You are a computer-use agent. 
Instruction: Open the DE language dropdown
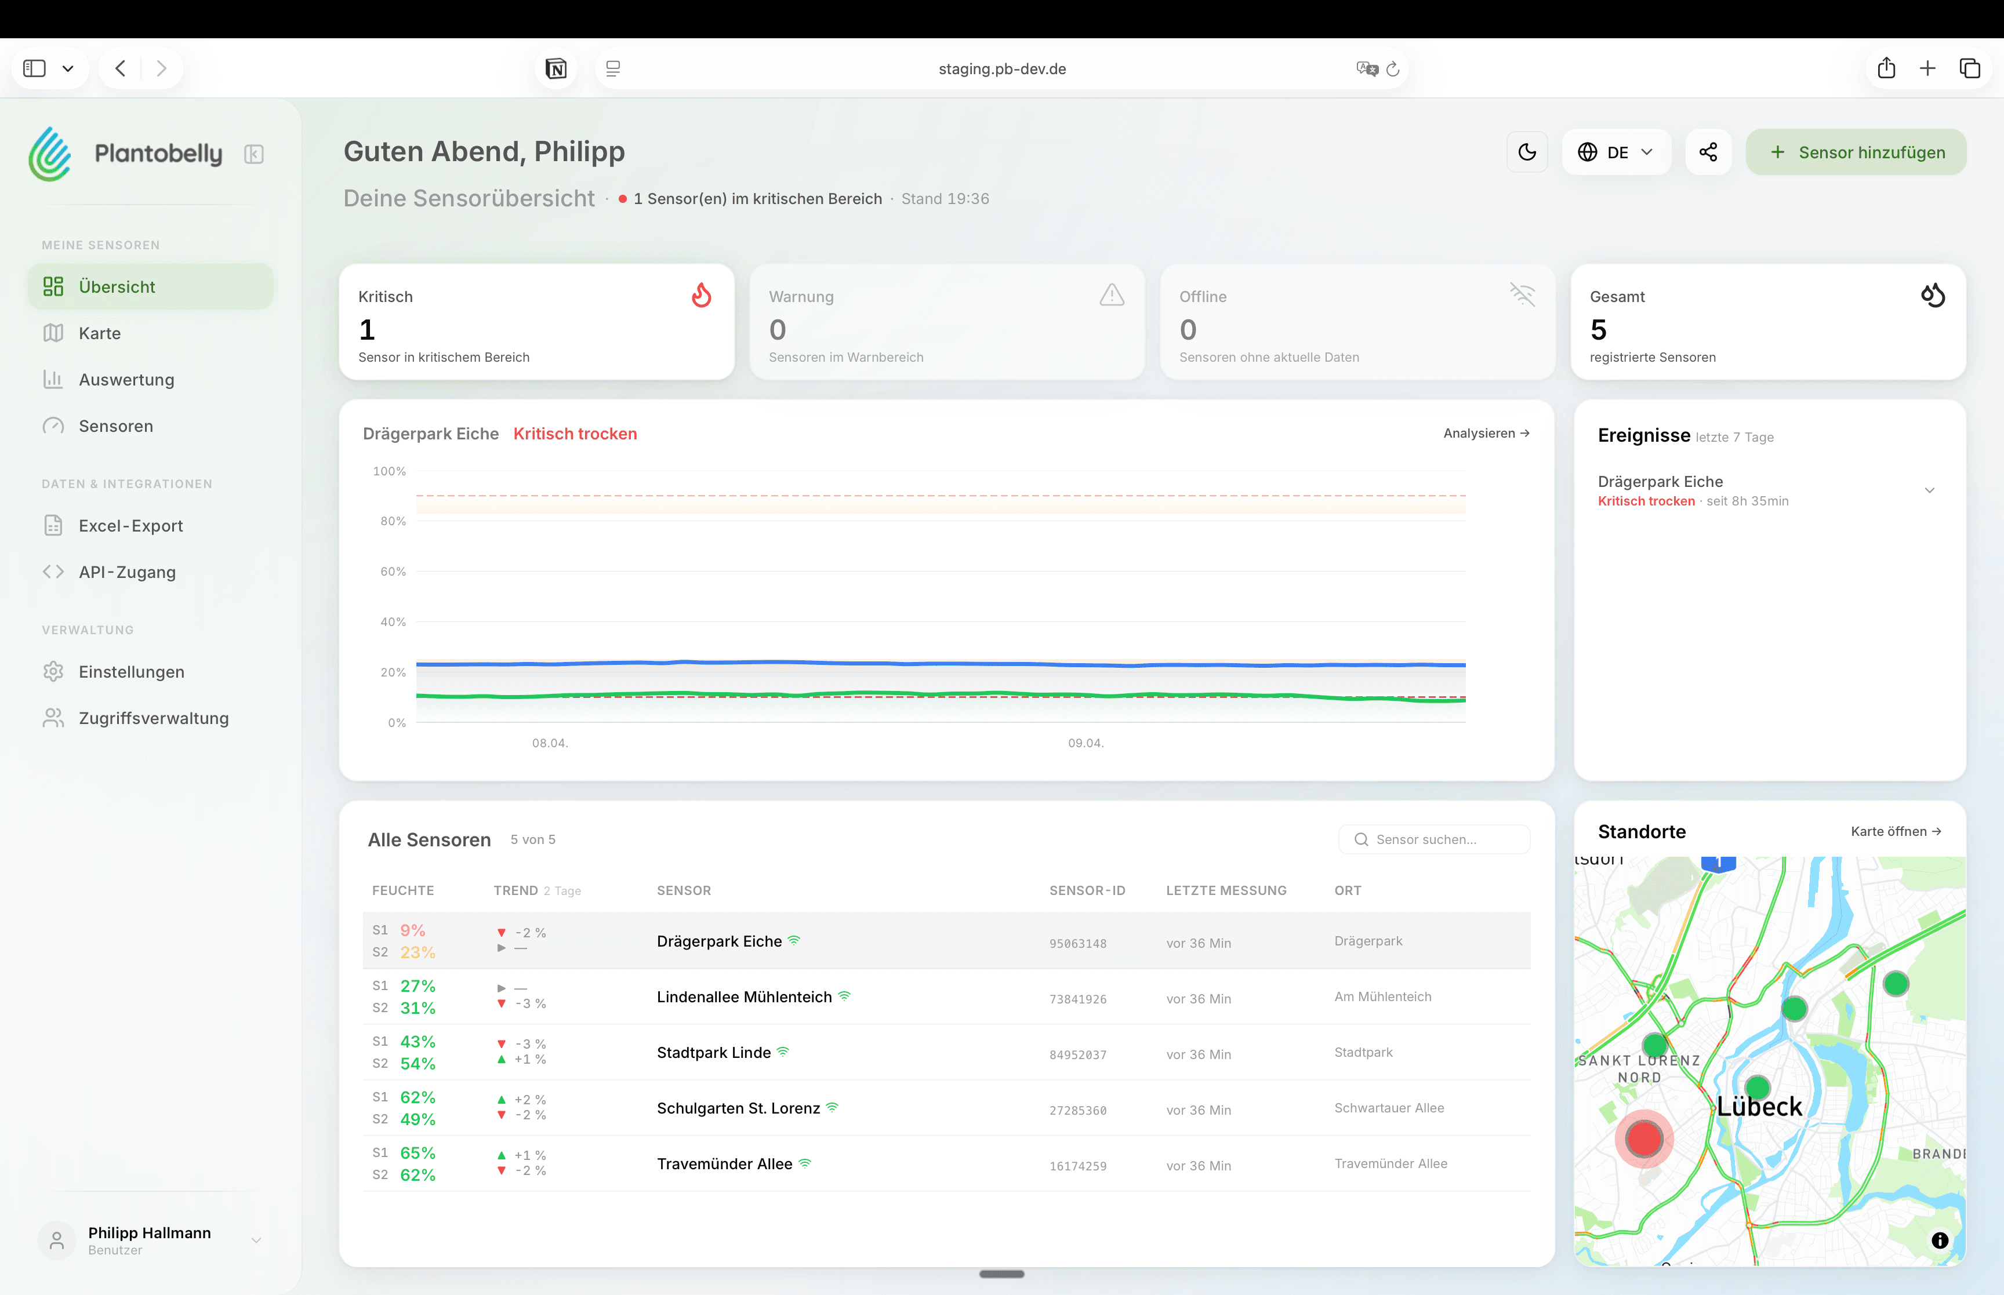click(x=1616, y=152)
